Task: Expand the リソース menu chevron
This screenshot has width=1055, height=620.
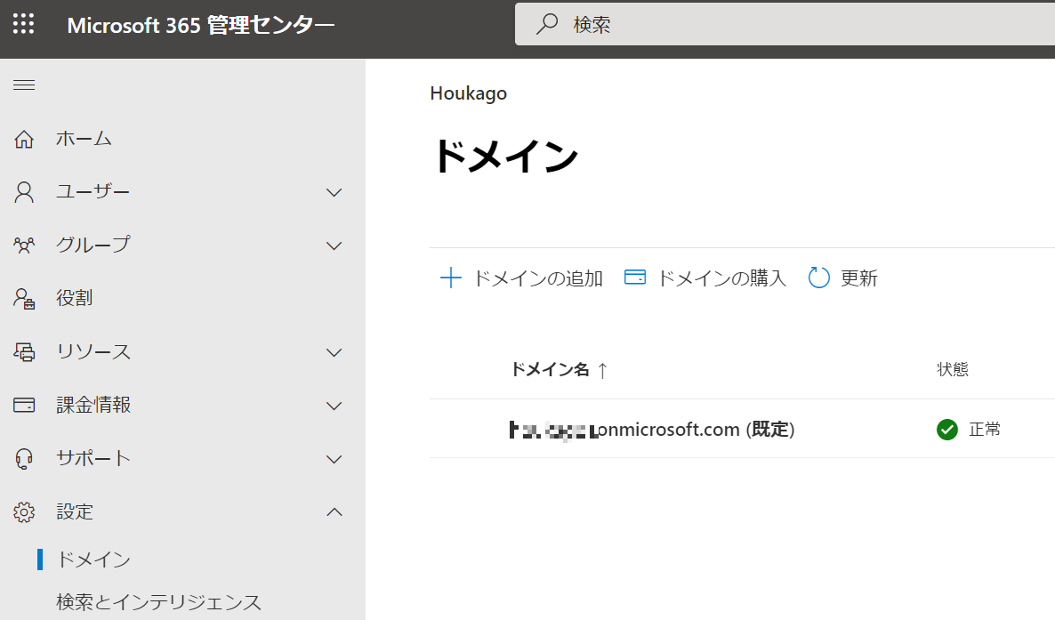Action: (x=334, y=353)
